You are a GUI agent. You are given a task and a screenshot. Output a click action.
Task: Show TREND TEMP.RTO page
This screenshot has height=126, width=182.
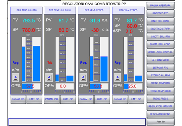[160, 83]
